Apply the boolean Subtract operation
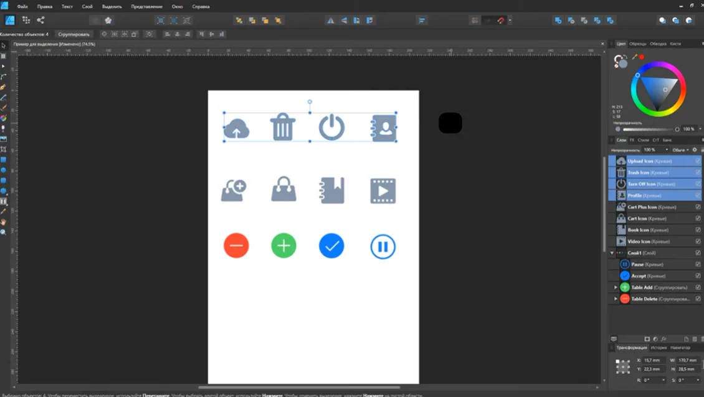 point(571,20)
